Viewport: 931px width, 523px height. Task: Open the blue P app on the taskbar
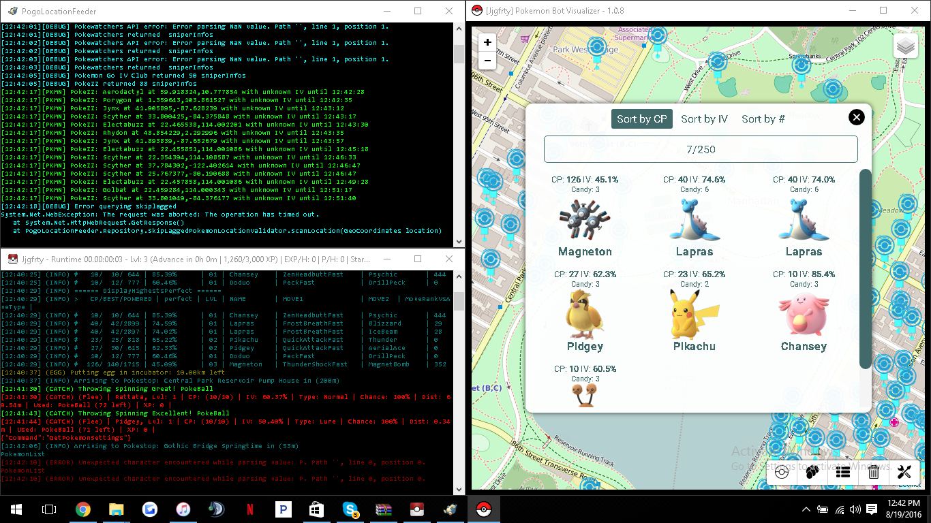pyautogui.click(x=284, y=509)
